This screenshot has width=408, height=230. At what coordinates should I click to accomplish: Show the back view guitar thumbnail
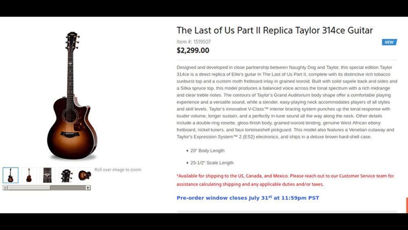(29, 175)
